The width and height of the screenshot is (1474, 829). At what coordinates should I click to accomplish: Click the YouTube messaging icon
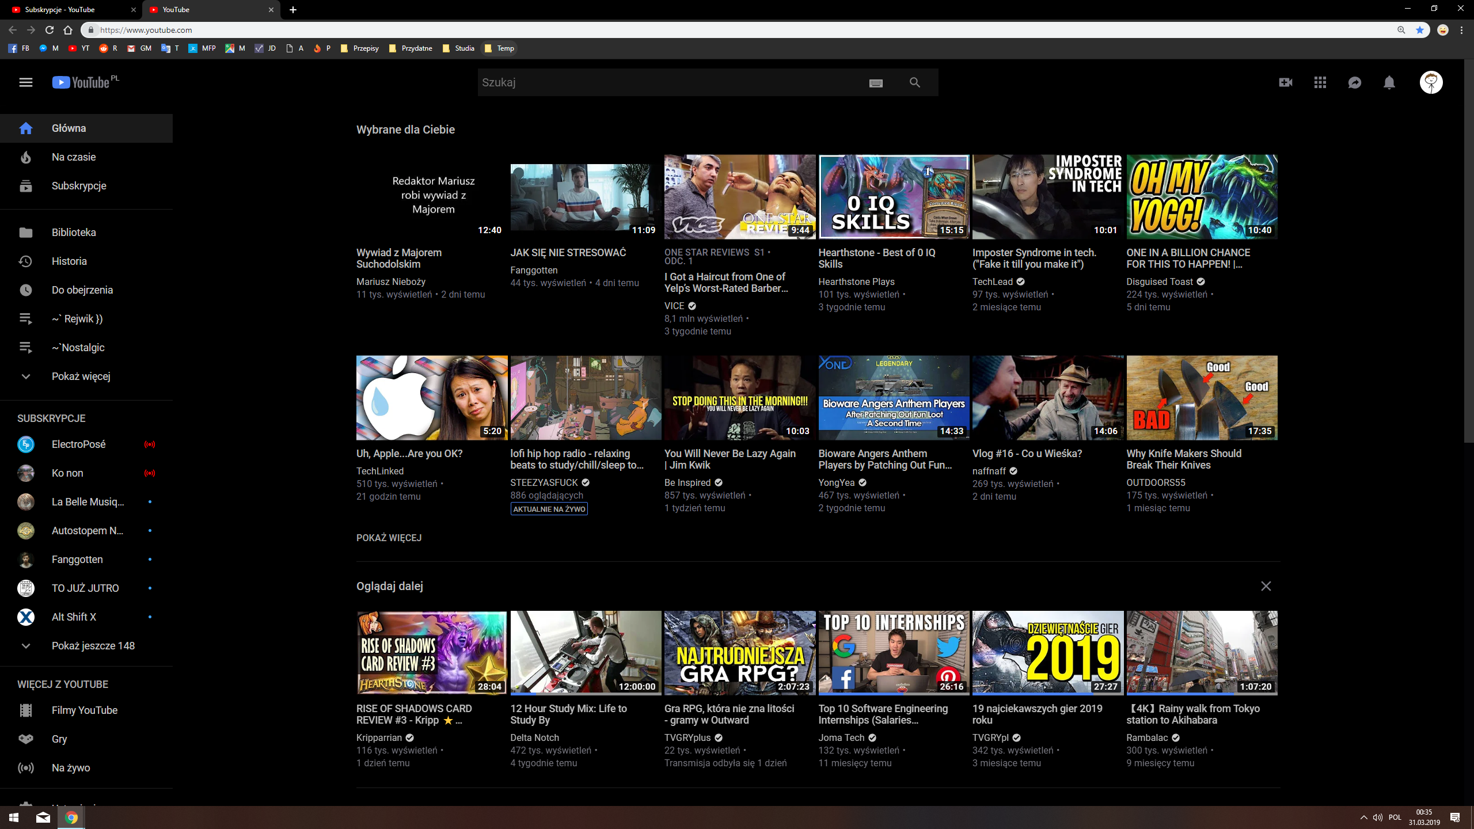tap(1355, 82)
